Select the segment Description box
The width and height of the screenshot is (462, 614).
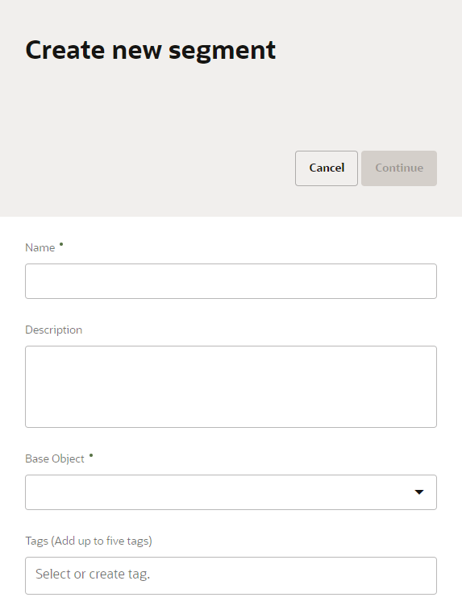click(231, 387)
